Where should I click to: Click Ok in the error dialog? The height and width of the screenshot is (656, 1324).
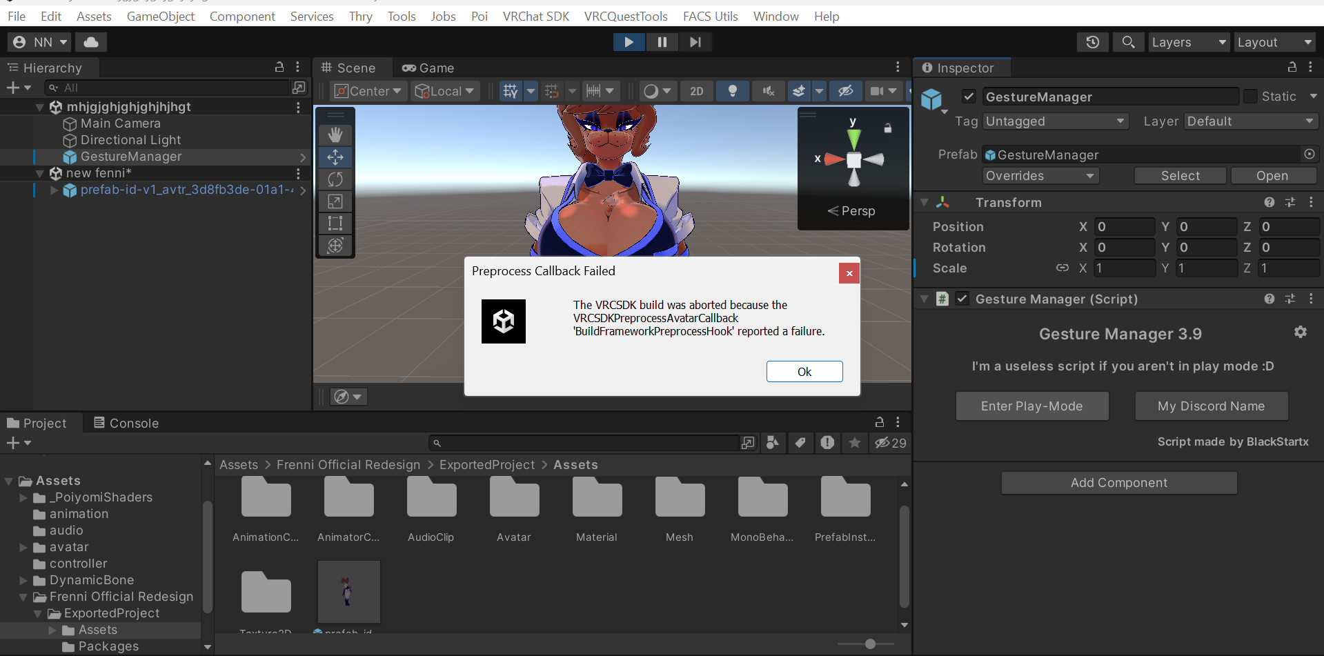pyautogui.click(x=804, y=371)
